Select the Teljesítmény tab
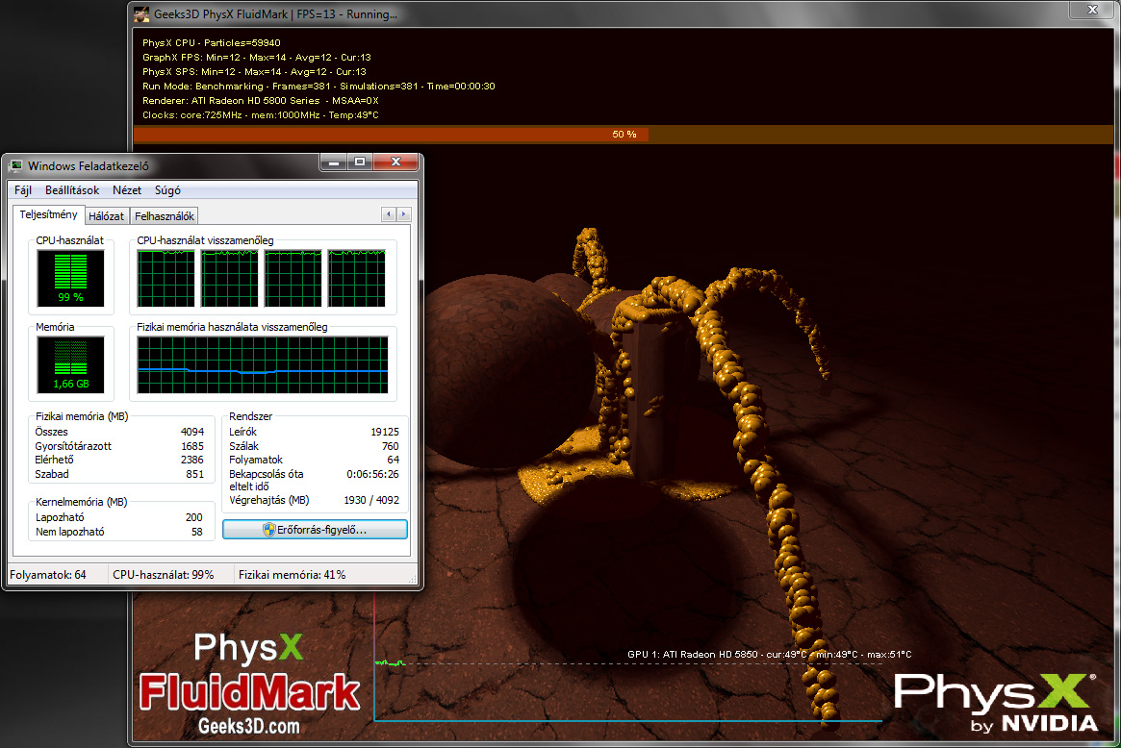 pyautogui.click(x=49, y=214)
